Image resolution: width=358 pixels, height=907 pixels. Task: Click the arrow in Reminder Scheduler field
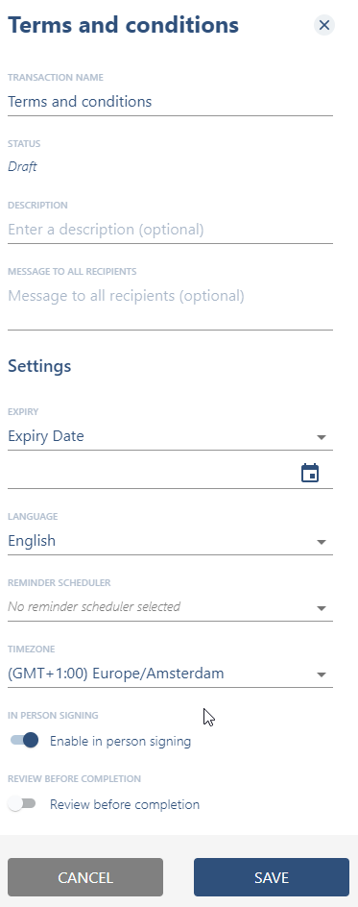tap(322, 608)
